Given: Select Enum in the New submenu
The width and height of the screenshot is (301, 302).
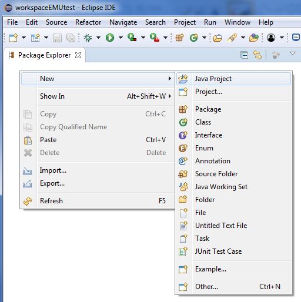Looking at the screenshot, I should (234, 148).
